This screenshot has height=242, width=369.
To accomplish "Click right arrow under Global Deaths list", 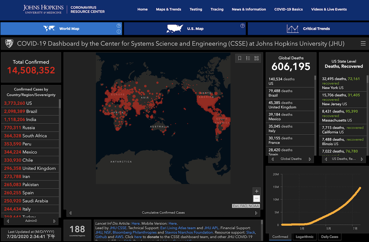I will 310,159.
